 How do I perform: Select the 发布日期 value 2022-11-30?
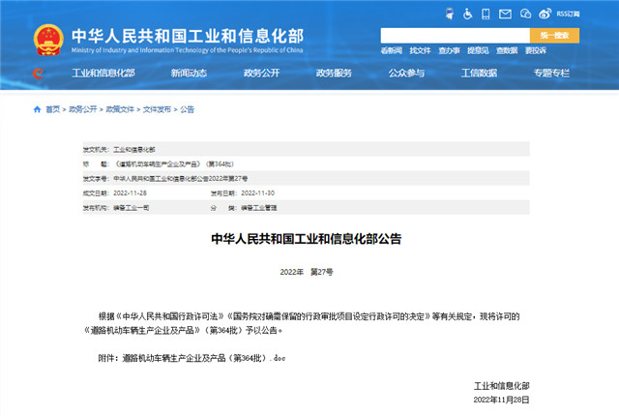pyautogui.click(x=258, y=193)
